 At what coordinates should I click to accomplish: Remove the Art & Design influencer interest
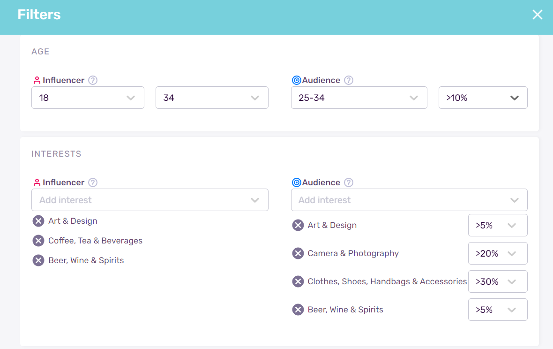(38, 221)
